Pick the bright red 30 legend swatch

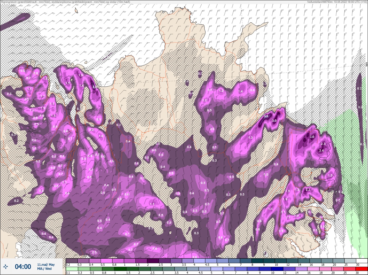(362, 269)
